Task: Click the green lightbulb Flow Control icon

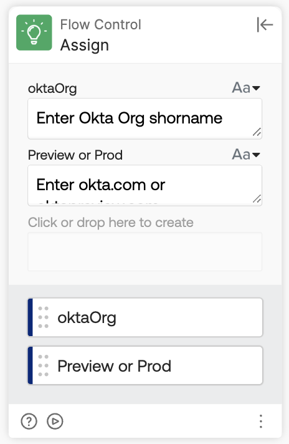Action: [34, 32]
